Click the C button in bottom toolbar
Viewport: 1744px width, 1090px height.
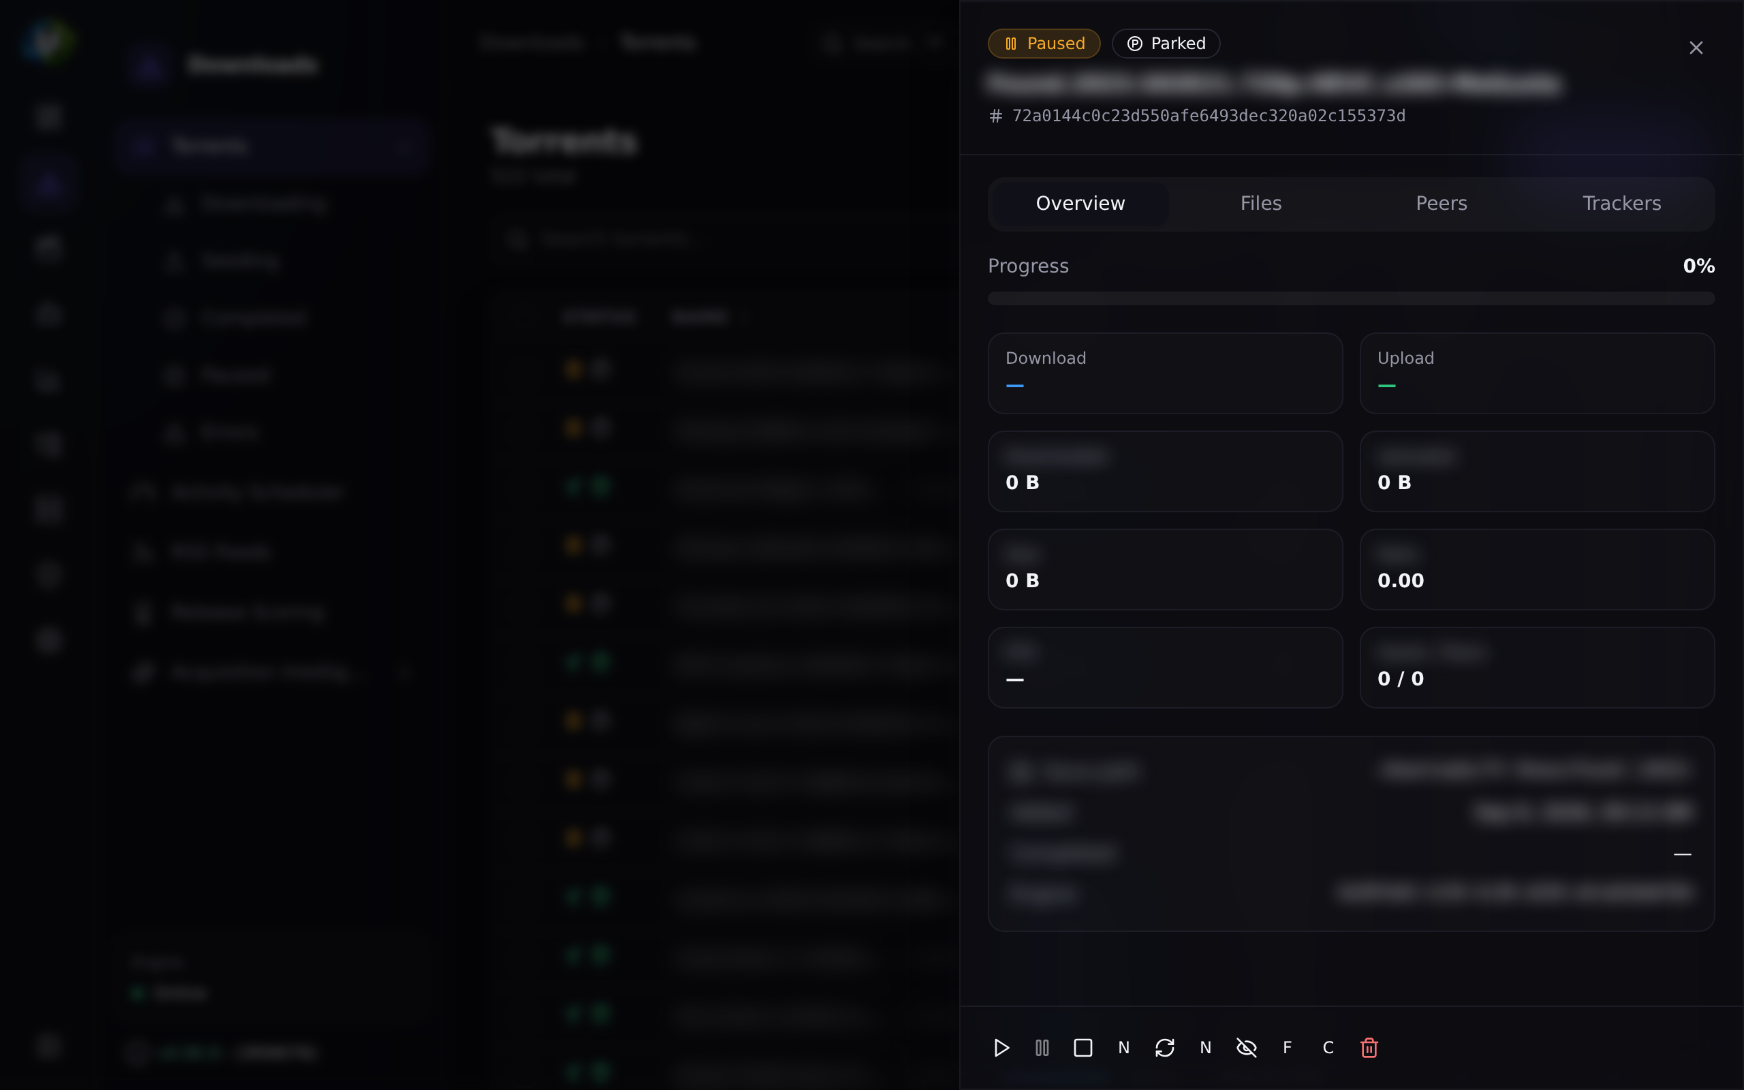coord(1328,1048)
